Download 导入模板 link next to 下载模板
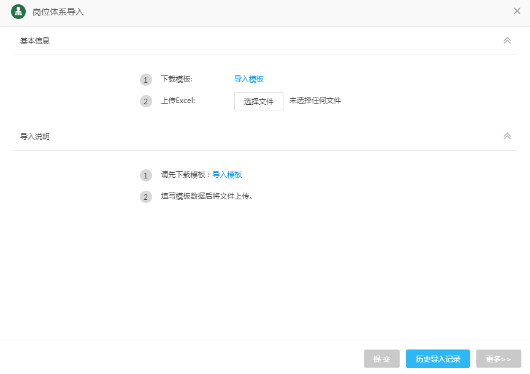 pos(249,79)
